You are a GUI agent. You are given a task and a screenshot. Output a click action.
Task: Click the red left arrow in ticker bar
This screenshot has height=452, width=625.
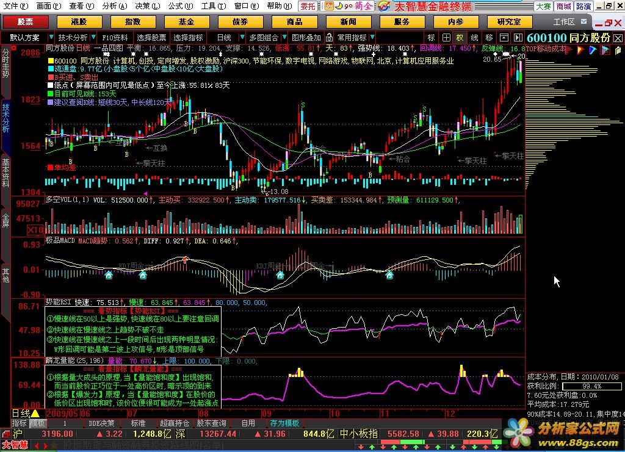click(37, 446)
